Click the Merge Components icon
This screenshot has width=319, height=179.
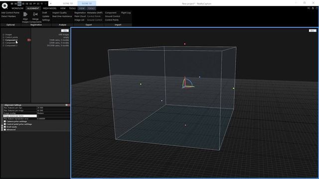click(x=35, y=14)
